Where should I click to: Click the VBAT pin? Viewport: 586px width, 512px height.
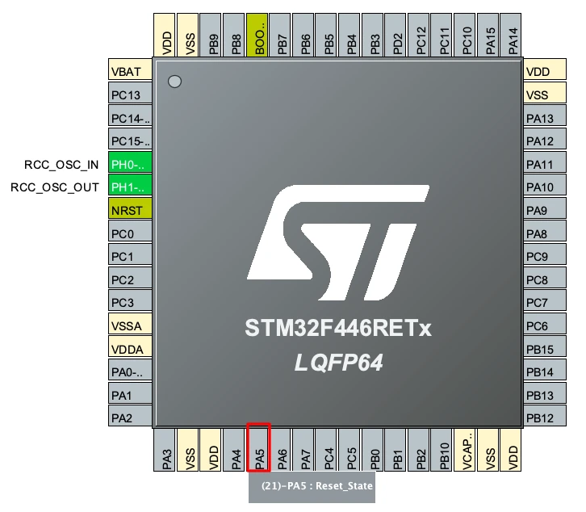[130, 69]
